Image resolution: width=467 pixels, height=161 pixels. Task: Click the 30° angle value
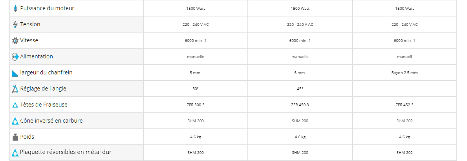pyautogui.click(x=196, y=89)
